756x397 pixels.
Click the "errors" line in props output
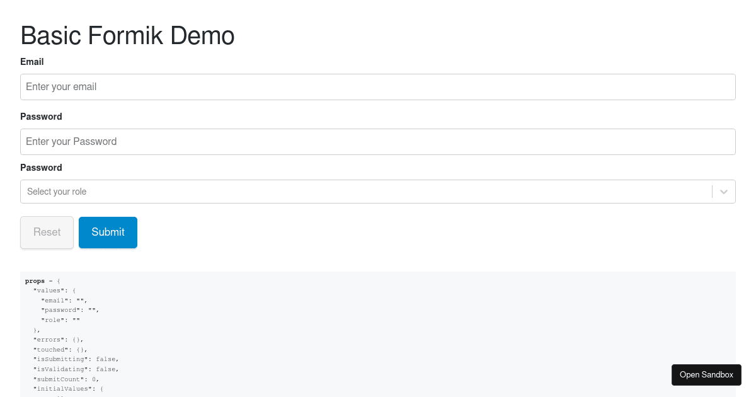(58, 340)
